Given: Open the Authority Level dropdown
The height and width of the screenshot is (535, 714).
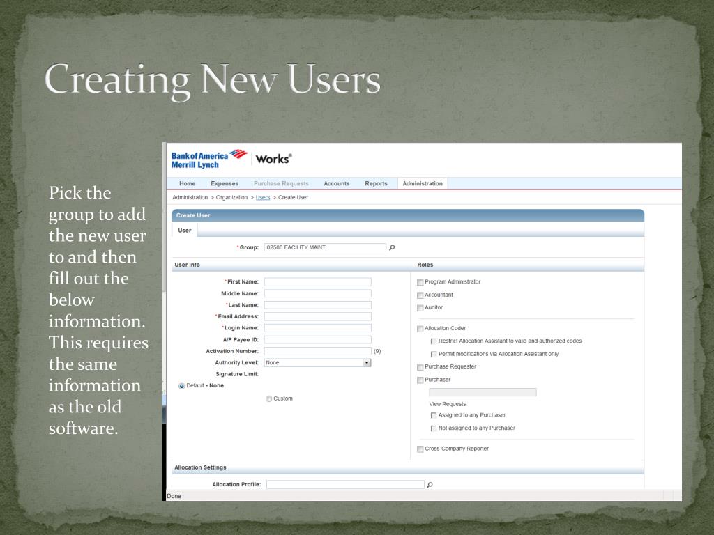Looking at the screenshot, I should [318, 362].
